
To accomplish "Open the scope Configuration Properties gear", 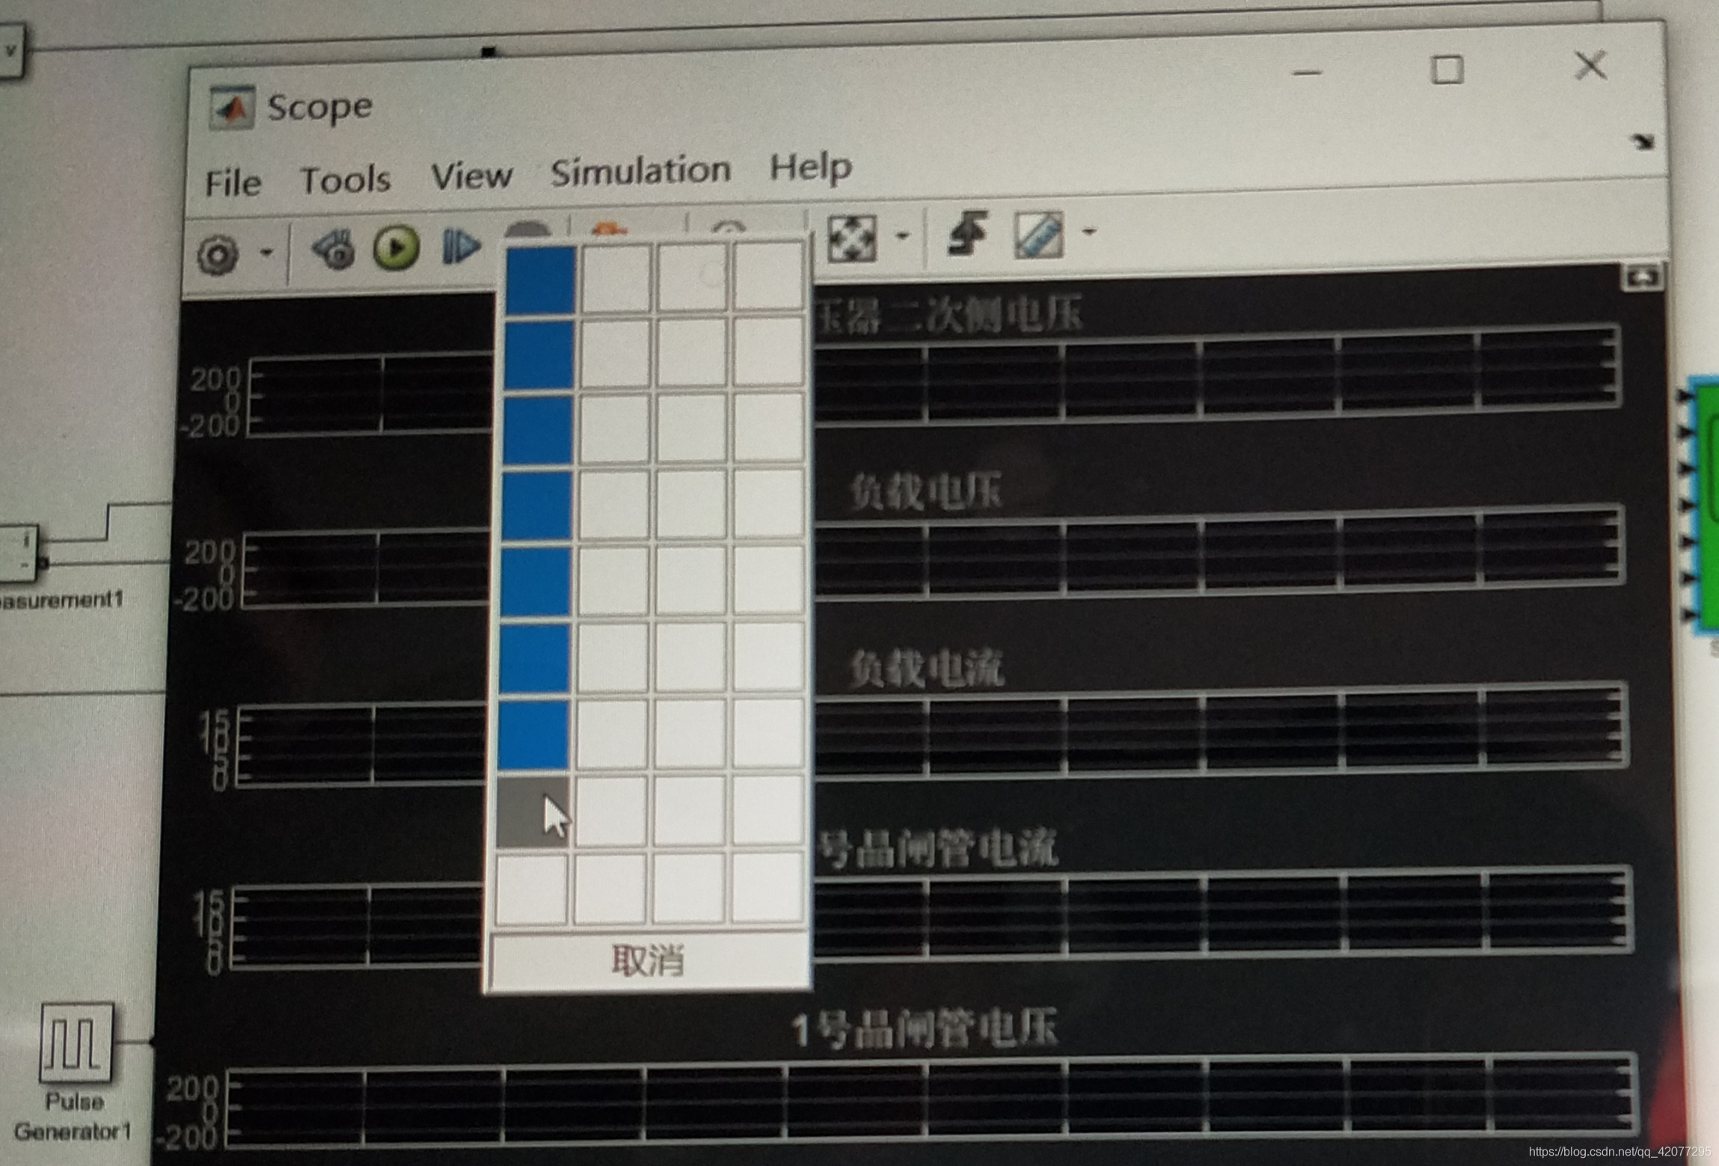I will pos(218,254).
